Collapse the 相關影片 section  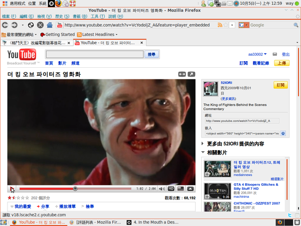click(x=203, y=152)
